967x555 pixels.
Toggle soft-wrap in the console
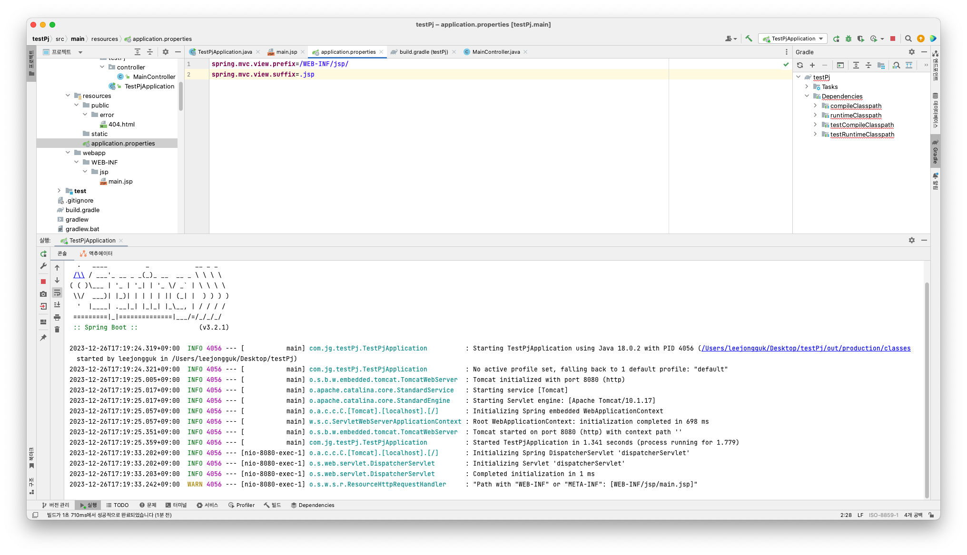(57, 292)
